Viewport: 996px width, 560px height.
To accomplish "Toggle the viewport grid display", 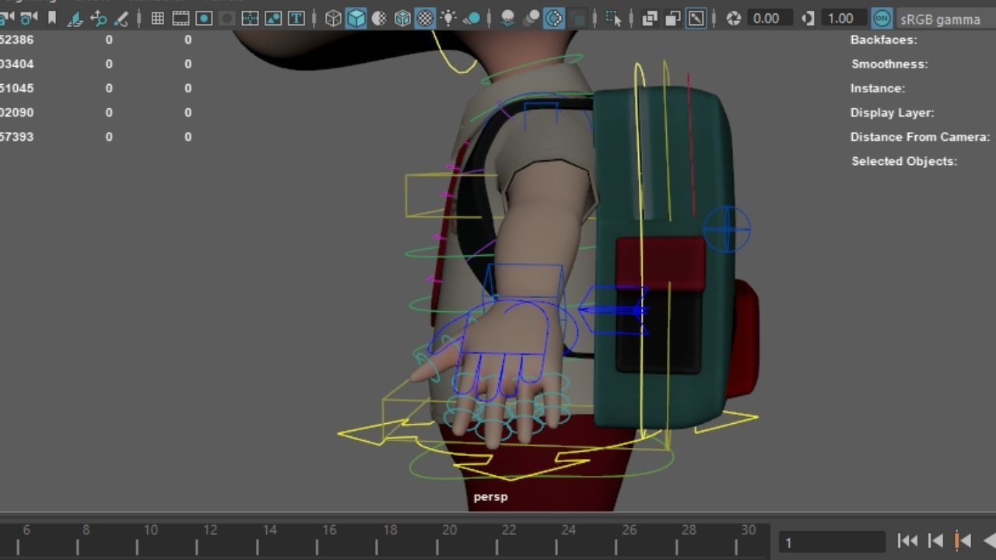I will click(x=157, y=18).
